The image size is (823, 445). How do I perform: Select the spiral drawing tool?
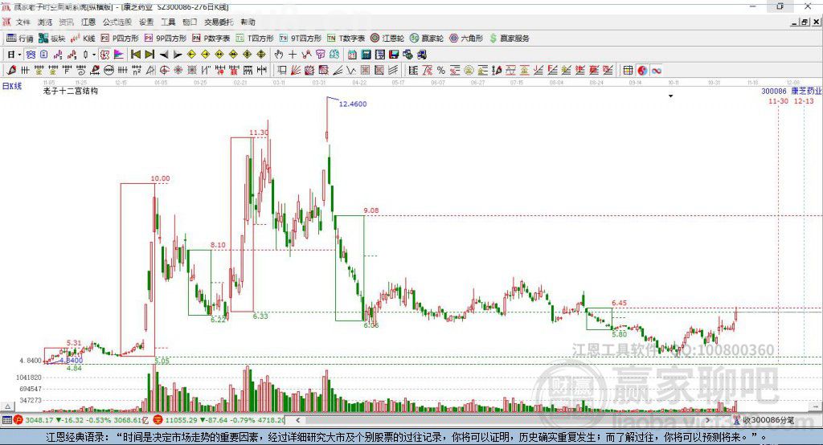click(81, 71)
